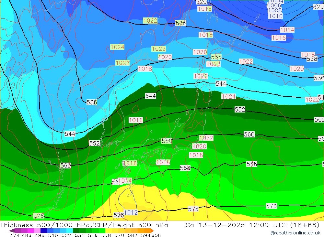
Task: Click the '594' legend value
Action: coord(145,235)
